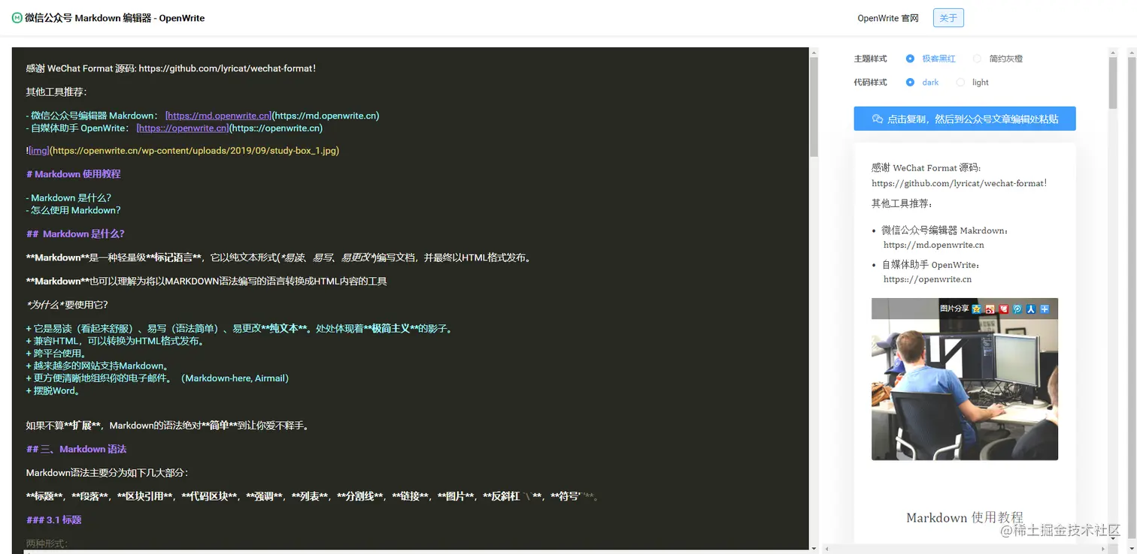The height and width of the screenshot is (554, 1137).
Task: Click the '### 3.1 标题' heading line
Action: coord(53,519)
